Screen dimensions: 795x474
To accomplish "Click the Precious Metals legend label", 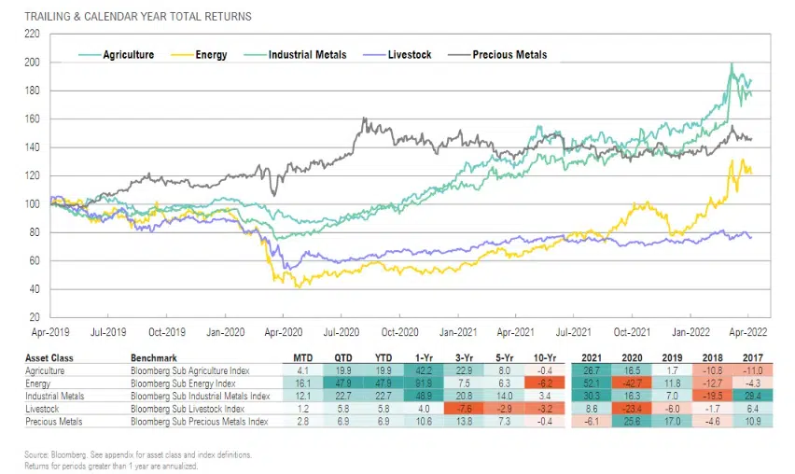I will (509, 55).
